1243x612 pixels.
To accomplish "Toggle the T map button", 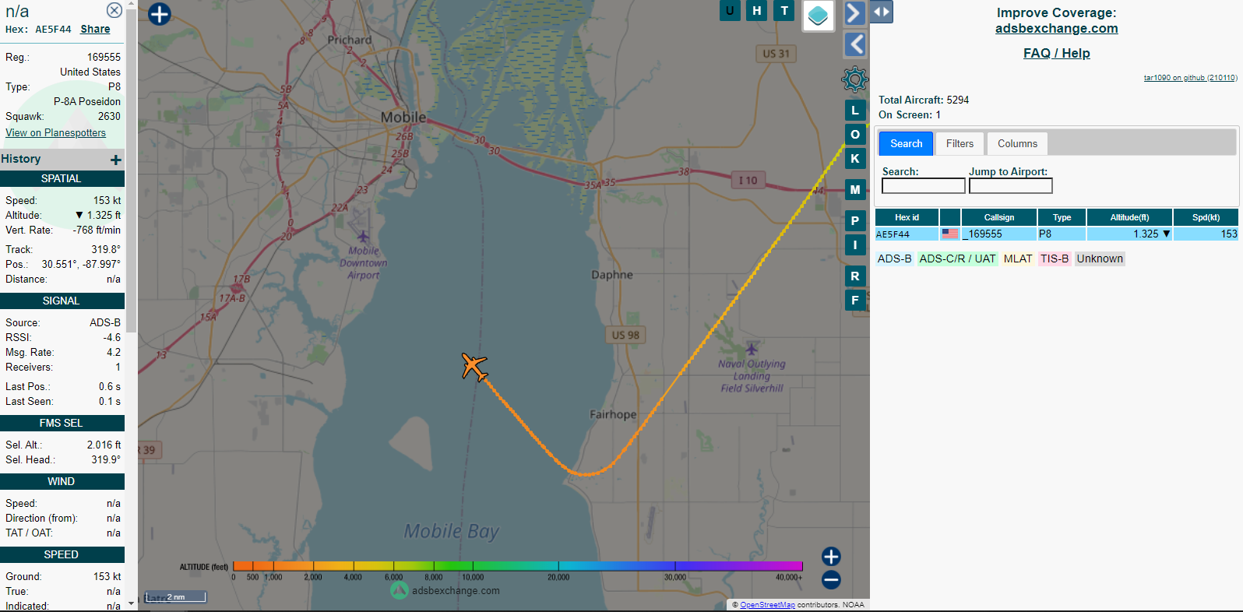I will click(783, 10).
